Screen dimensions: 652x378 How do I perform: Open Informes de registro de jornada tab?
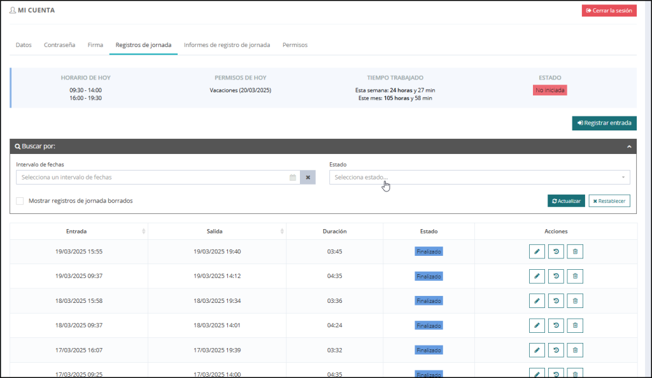(x=227, y=45)
